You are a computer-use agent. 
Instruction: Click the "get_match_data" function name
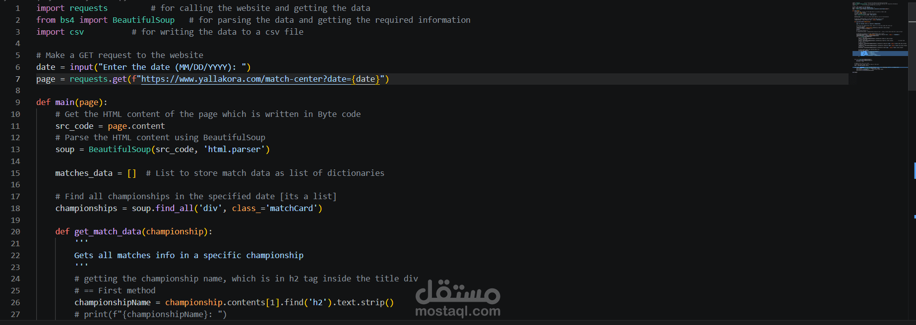coord(108,232)
